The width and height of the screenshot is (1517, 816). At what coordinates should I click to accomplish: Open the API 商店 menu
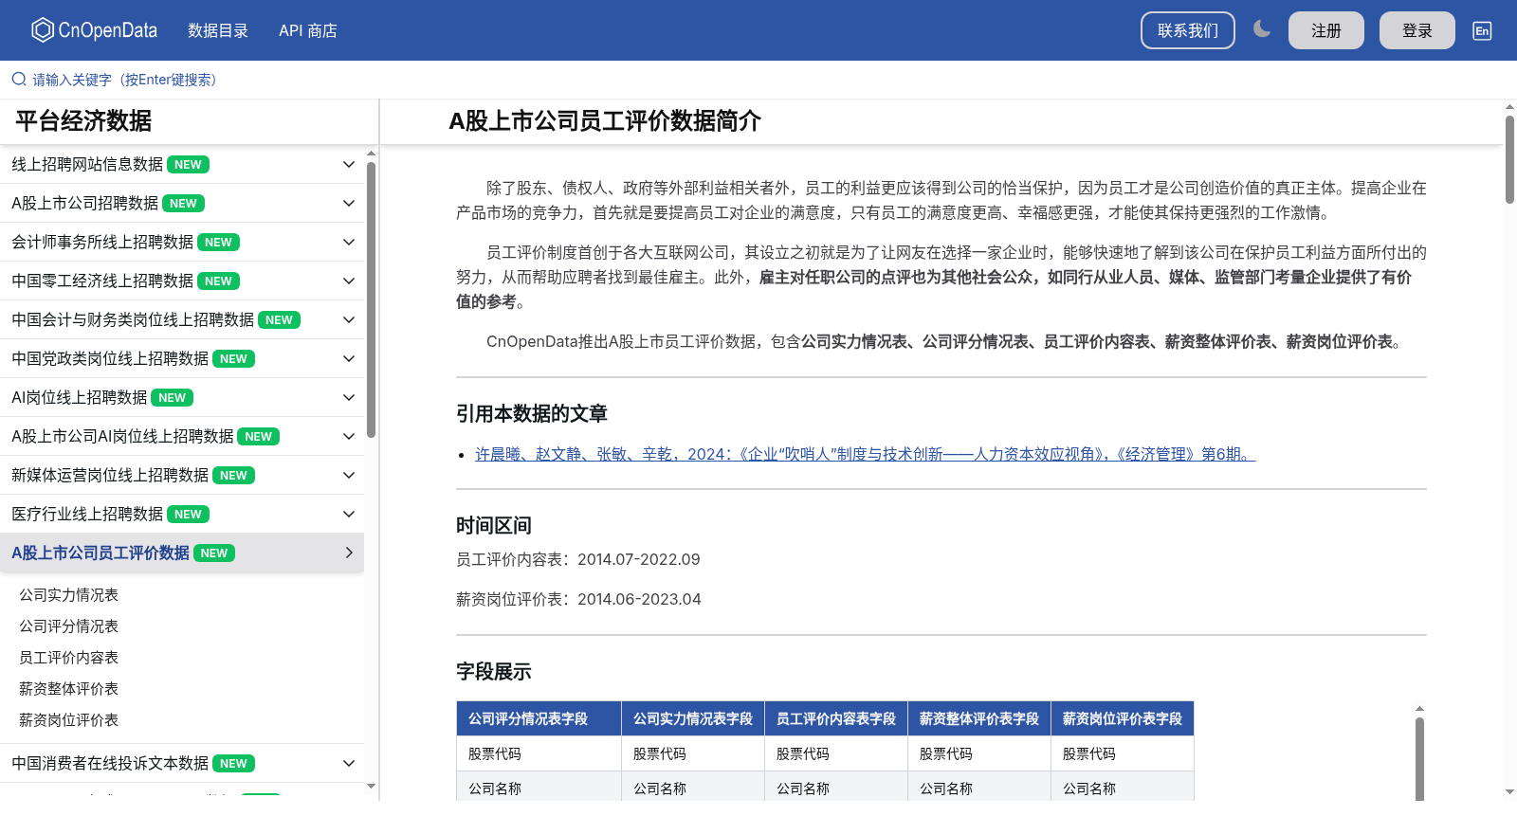click(x=308, y=30)
